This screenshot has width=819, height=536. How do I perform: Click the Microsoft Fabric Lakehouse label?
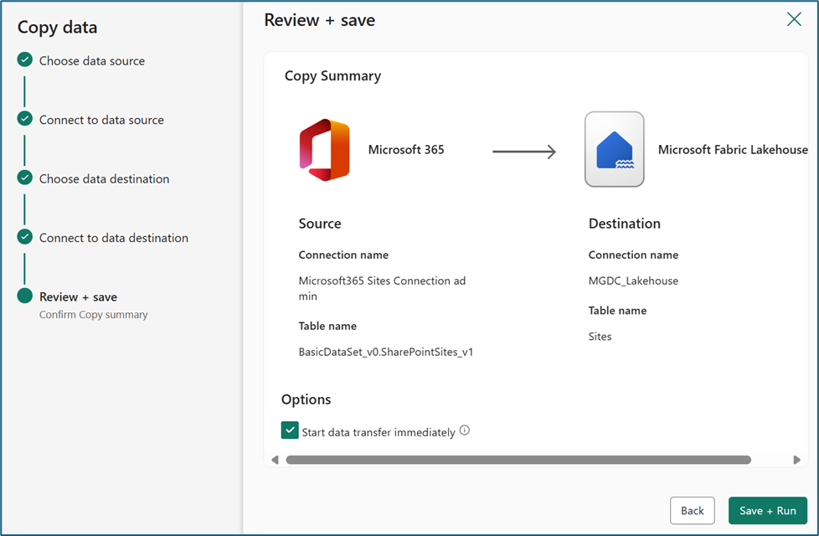click(733, 150)
